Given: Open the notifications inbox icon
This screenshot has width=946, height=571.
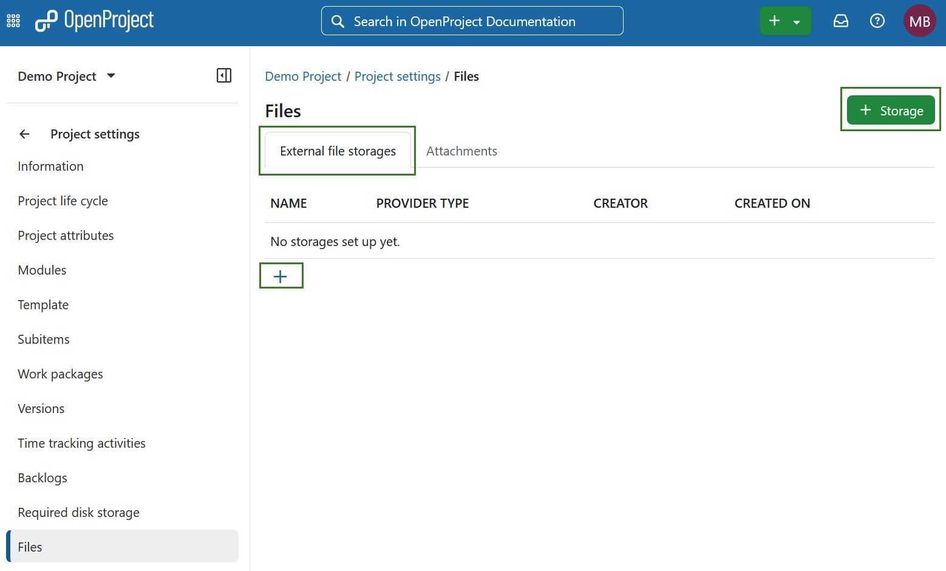Looking at the screenshot, I should point(840,20).
